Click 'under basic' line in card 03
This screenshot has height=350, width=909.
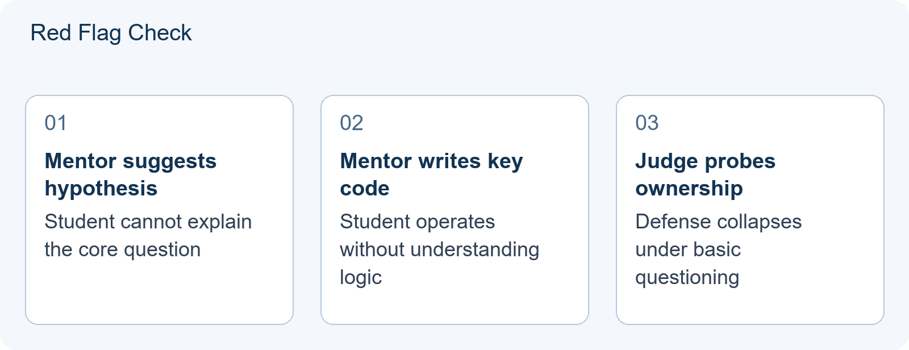tap(687, 249)
